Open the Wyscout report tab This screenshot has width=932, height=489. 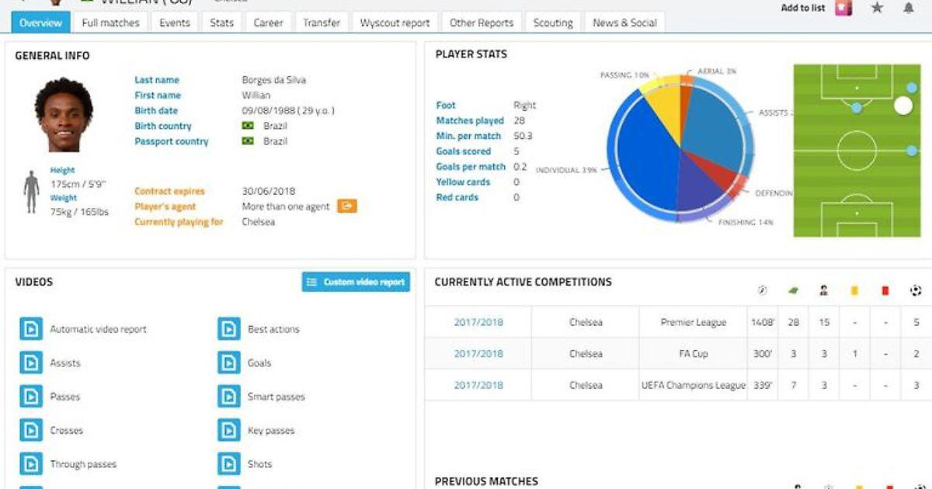[395, 23]
